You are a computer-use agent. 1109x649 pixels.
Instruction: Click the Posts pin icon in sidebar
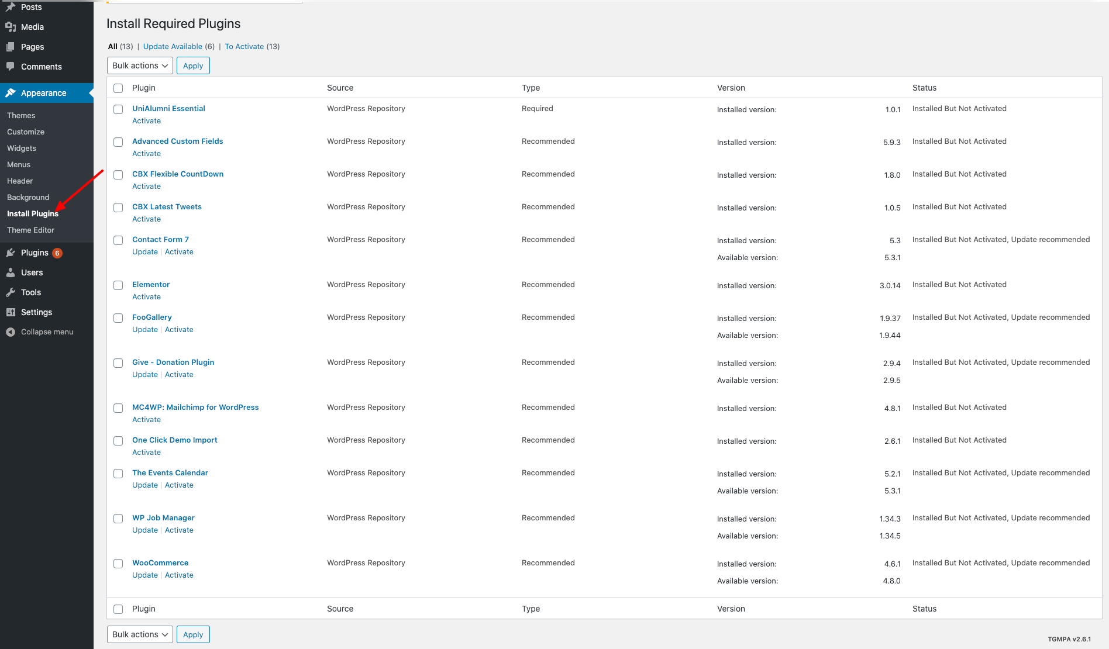11,7
